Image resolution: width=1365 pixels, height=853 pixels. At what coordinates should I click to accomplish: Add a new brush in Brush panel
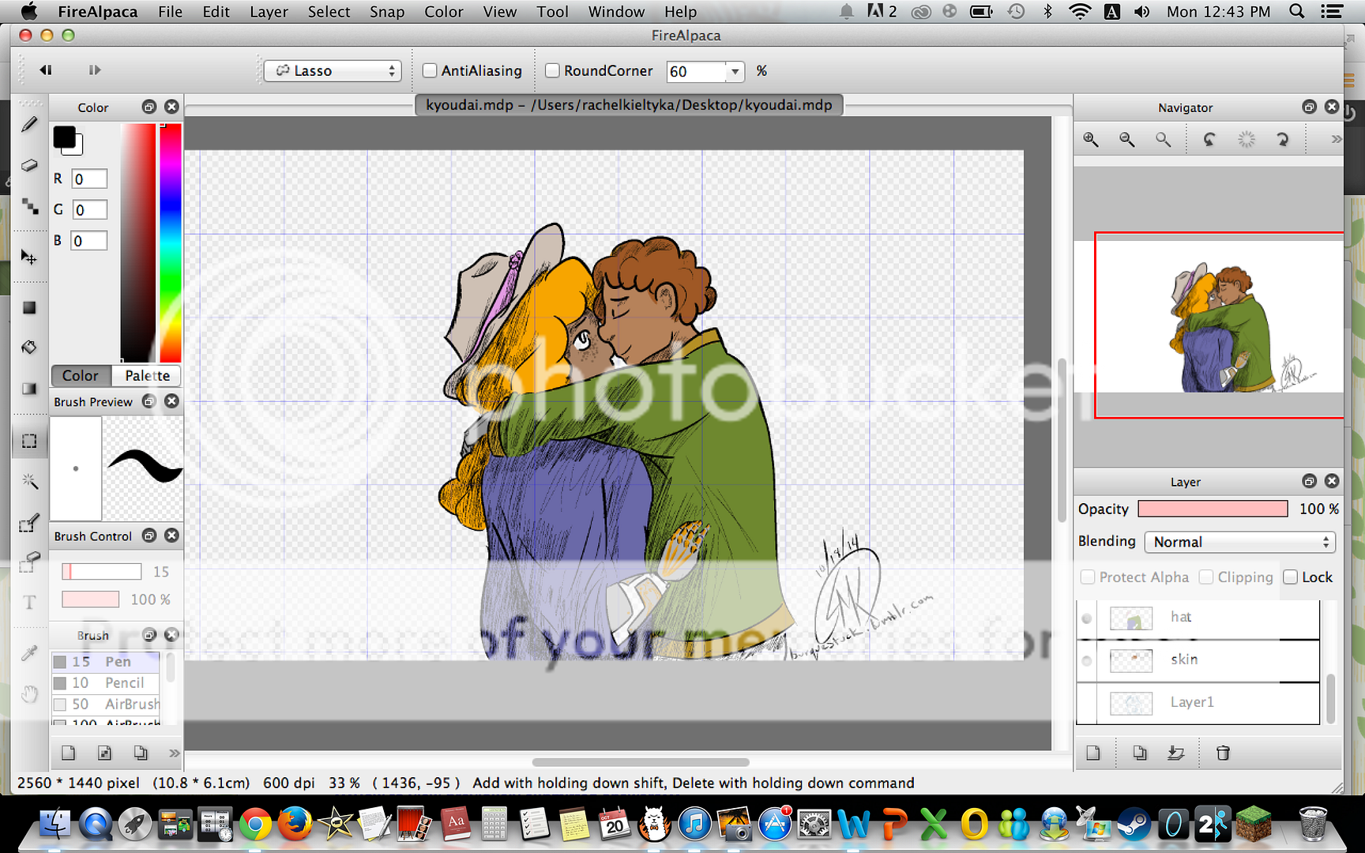pyautogui.click(x=68, y=753)
